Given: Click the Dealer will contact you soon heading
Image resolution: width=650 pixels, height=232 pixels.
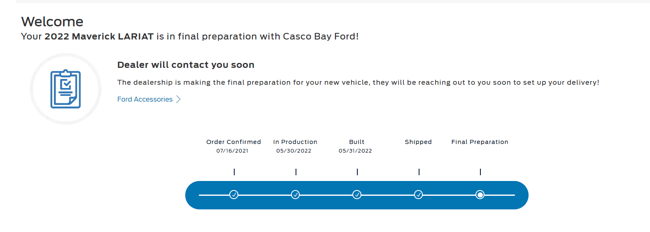Looking at the screenshot, I should [186, 65].
